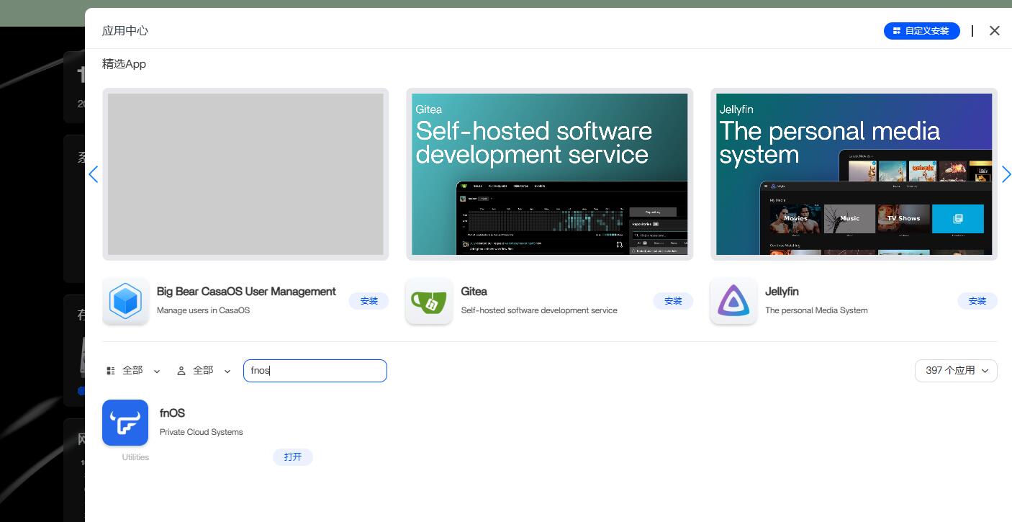Install the Gitea app
The image size is (1012, 522).
pyautogui.click(x=673, y=301)
